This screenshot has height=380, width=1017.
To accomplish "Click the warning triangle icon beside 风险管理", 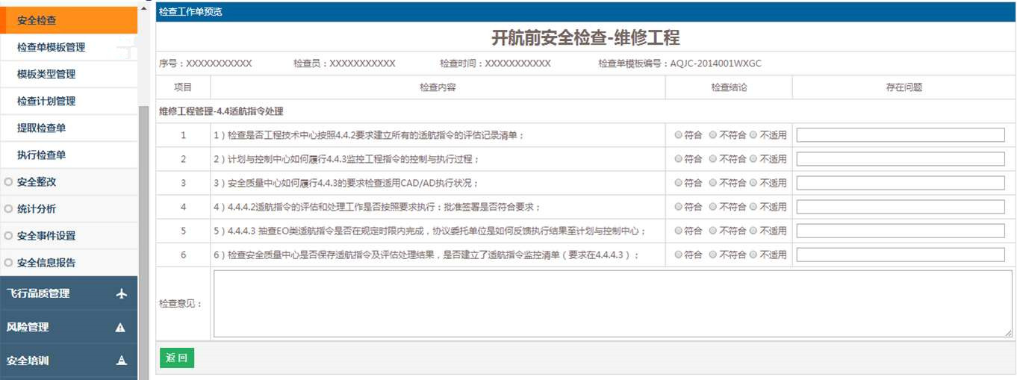I will (121, 328).
